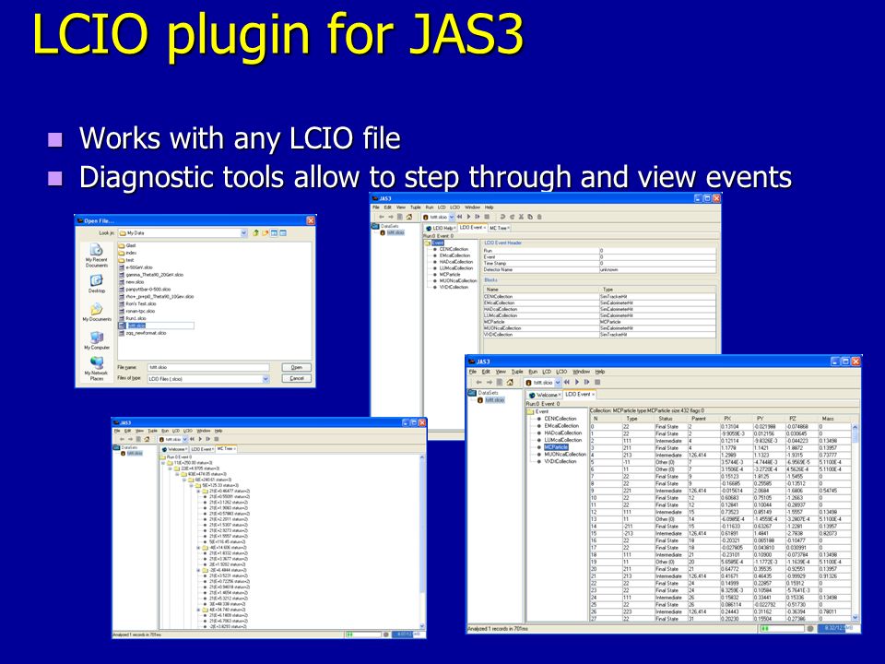Open My Recent Documents in Open File dialog

point(97,255)
